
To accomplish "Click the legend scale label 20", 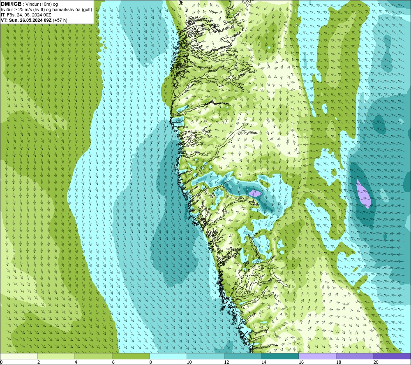I will [376, 362].
